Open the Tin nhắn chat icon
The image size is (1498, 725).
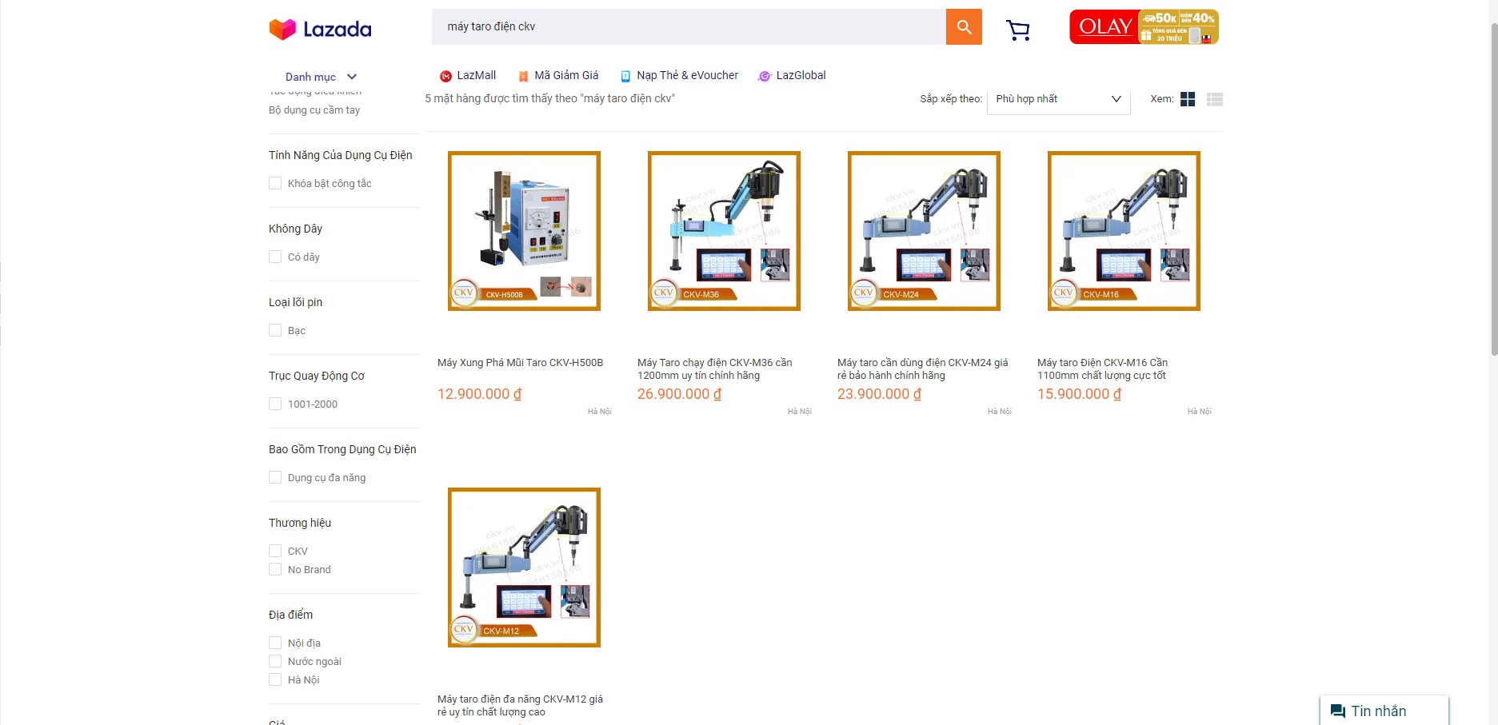1337,711
